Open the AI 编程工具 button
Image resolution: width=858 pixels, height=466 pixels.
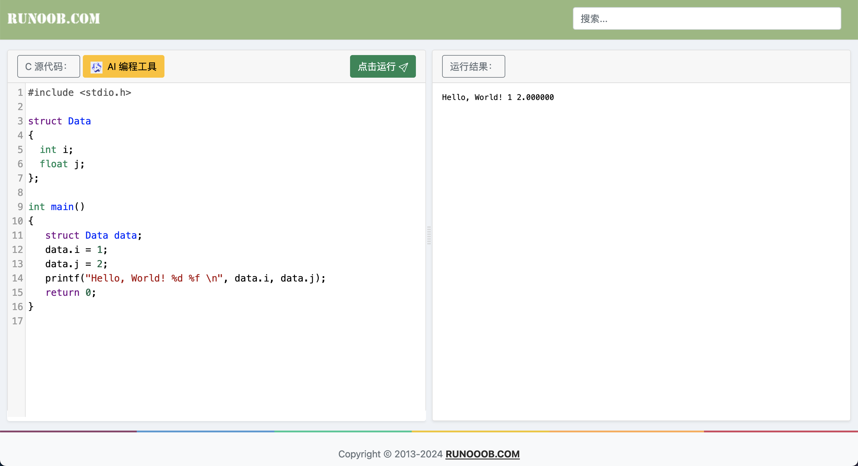[124, 67]
